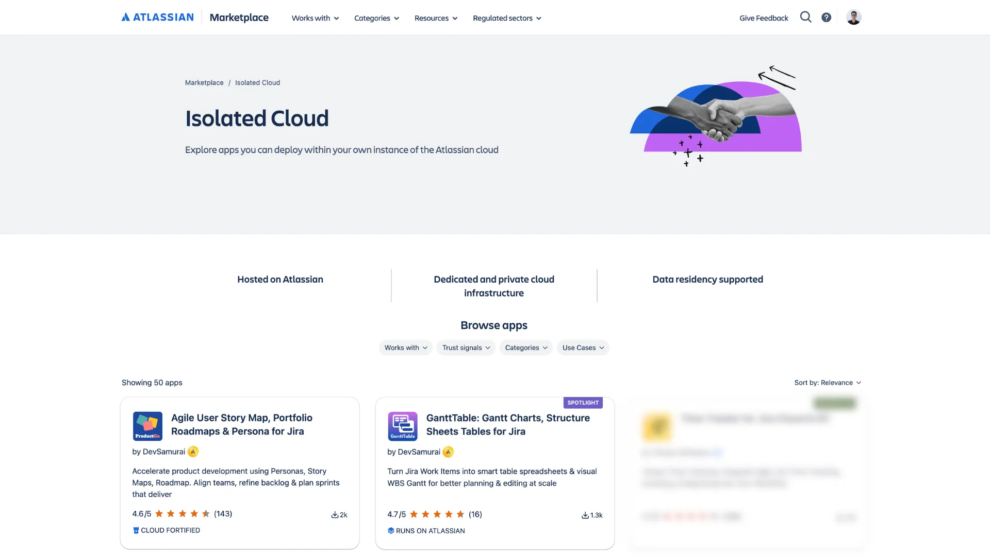Click 'Showing 50 apps' text
The height and width of the screenshot is (556, 990).
tap(152, 383)
